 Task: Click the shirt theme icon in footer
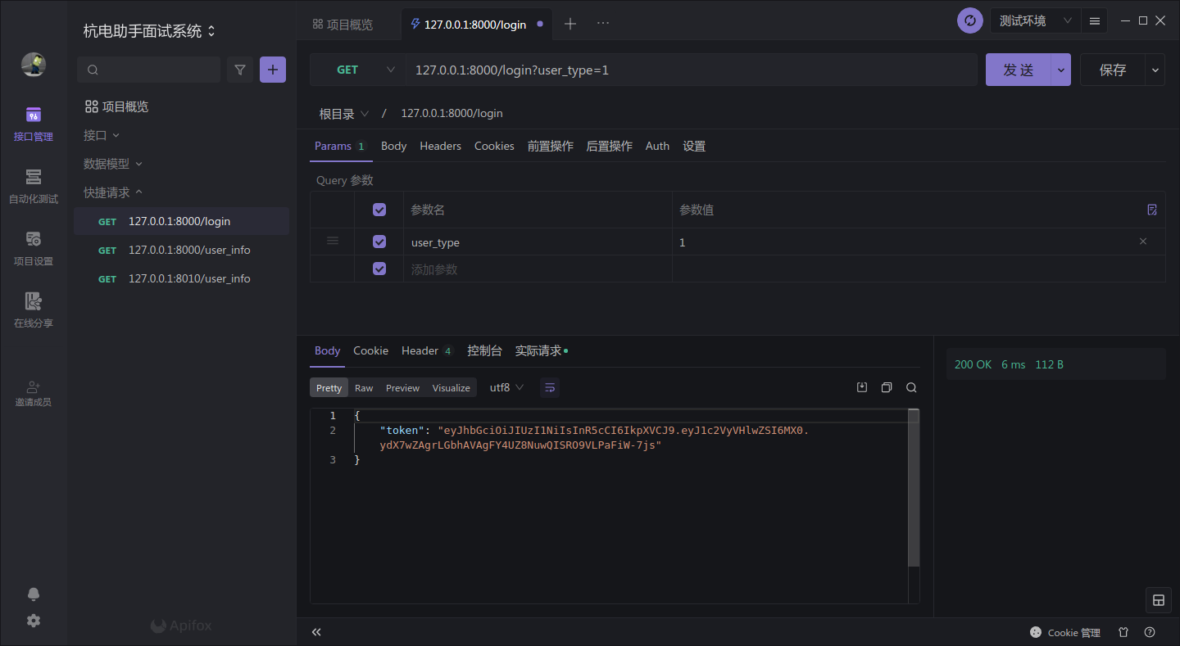[x=1123, y=632]
